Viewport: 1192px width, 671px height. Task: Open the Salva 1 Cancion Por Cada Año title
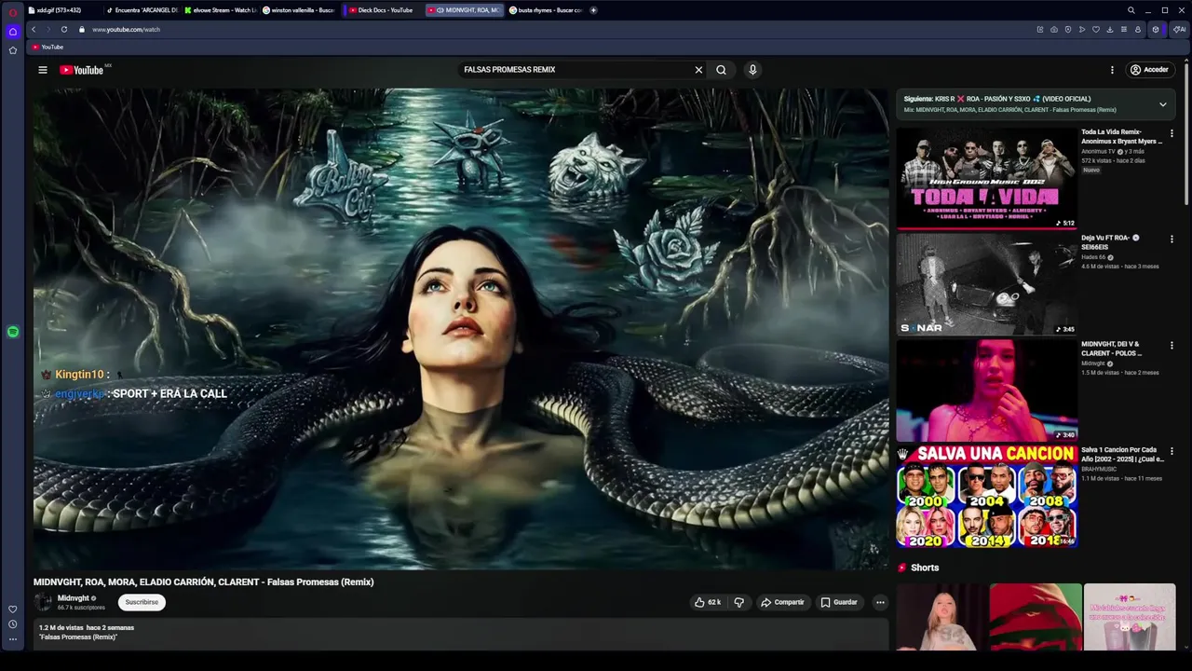tap(1122, 455)
